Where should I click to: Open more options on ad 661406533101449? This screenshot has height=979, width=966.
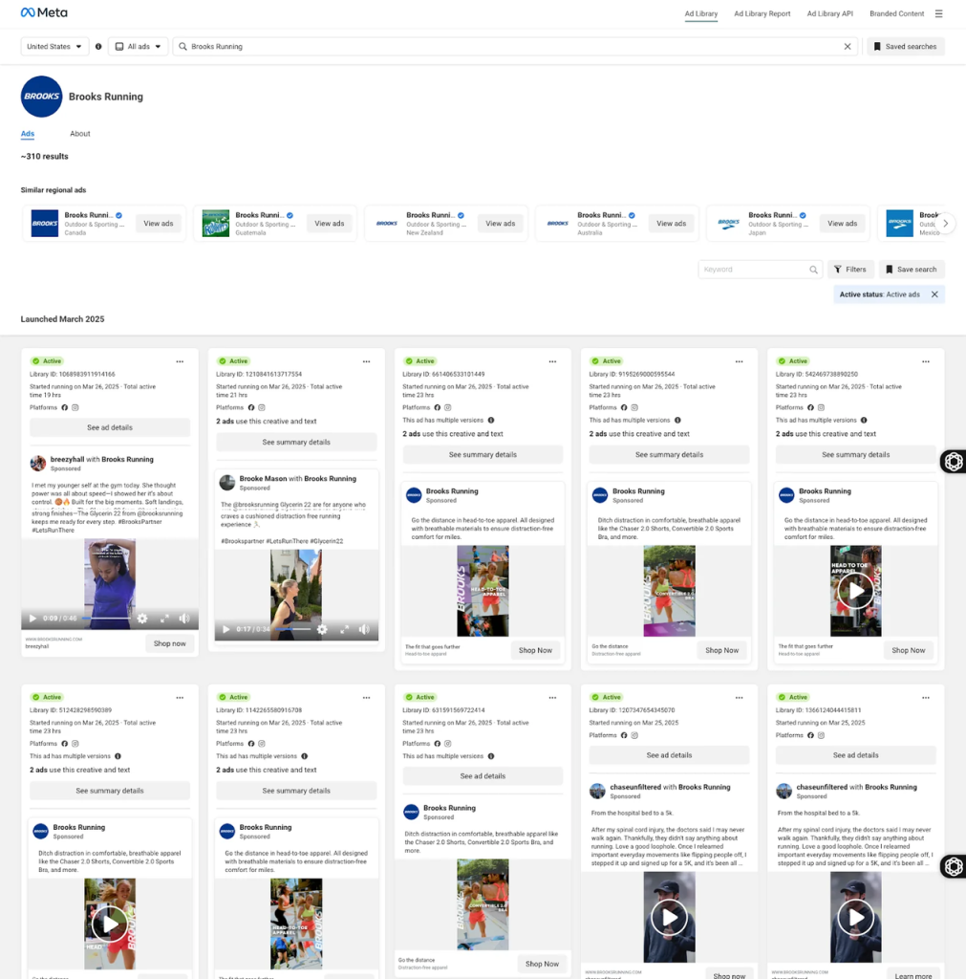[x=552, y=361]
